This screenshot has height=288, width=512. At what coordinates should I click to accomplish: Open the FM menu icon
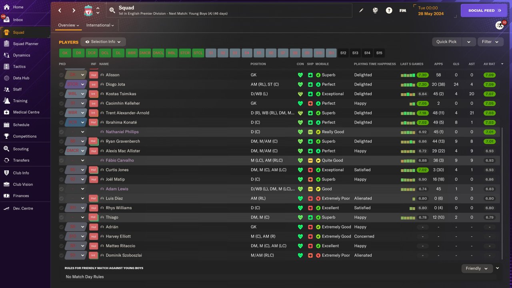[x=403, y=10]
